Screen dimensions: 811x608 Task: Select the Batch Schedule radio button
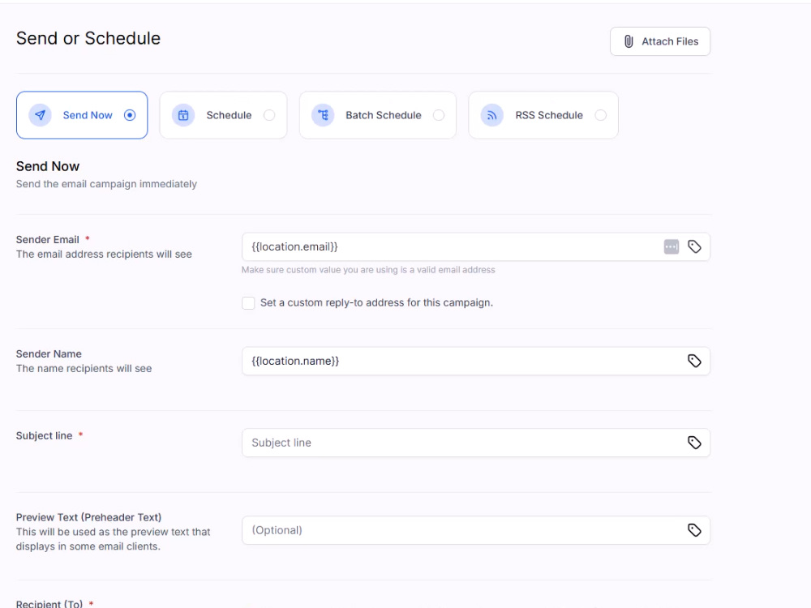439,115
